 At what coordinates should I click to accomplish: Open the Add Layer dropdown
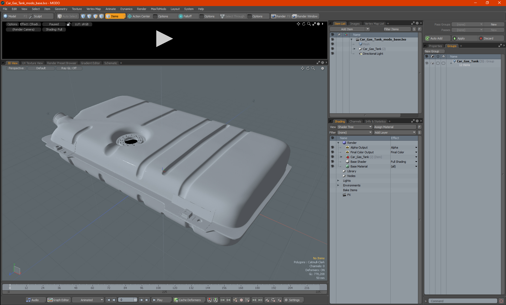pyautogui.click(x=395, y=133)
